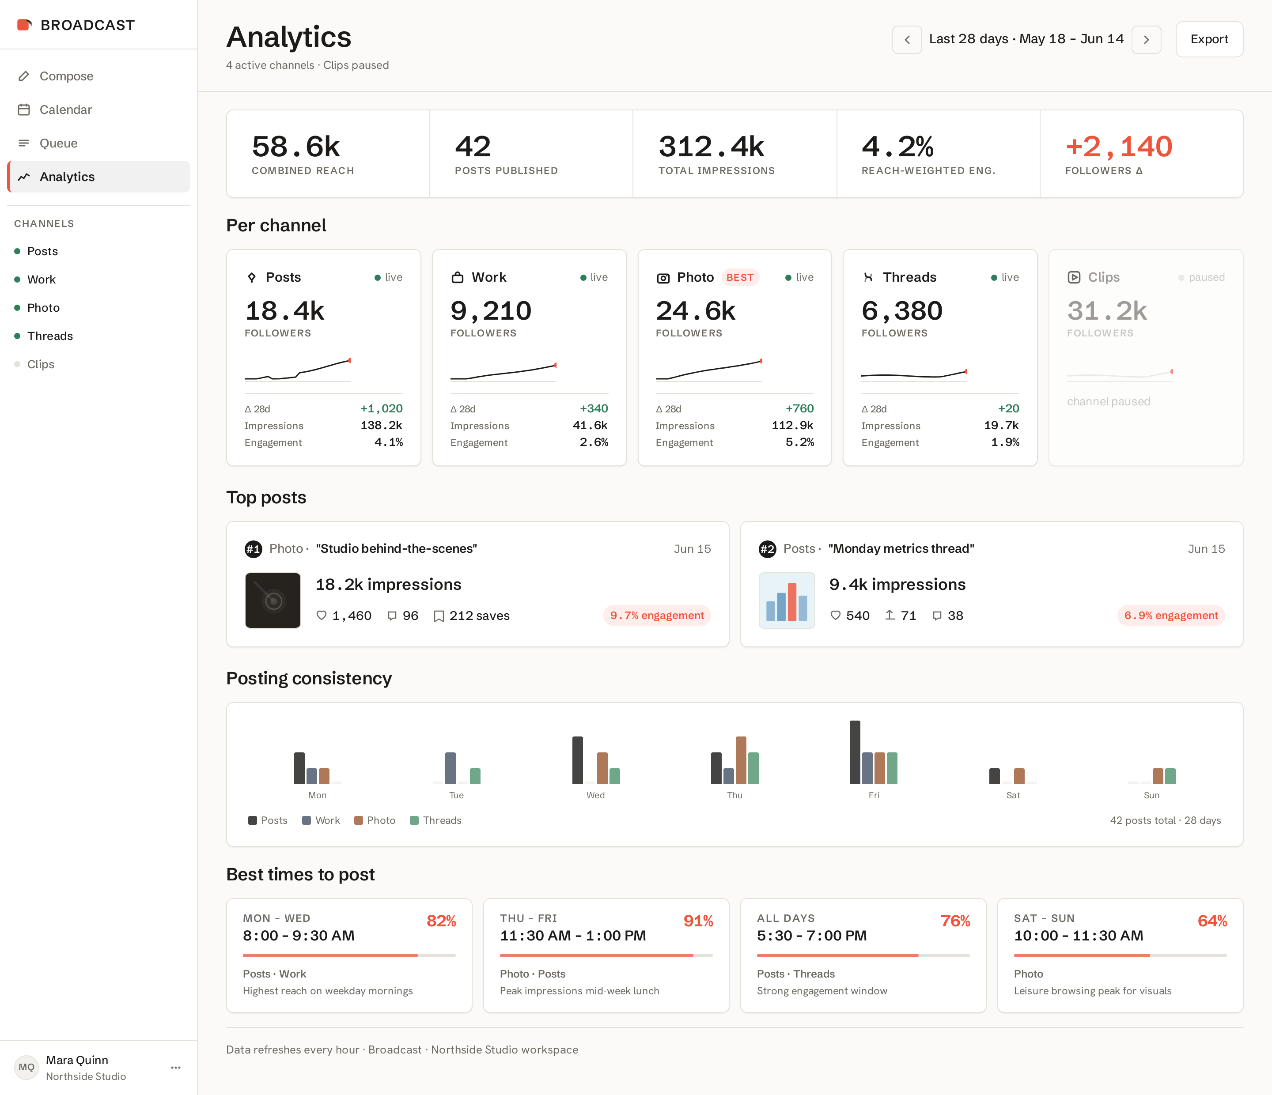Screen dimensions: 1272x1095
Task: Toggle Work legend swatch in consistency chart
Action: (307, 821)
